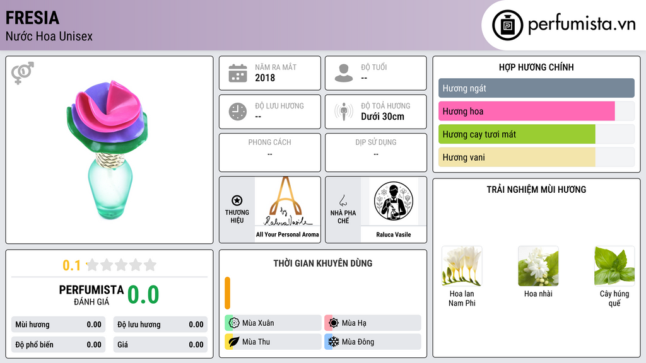Click the leaf icon of Mùa Thu

[234, 342]
